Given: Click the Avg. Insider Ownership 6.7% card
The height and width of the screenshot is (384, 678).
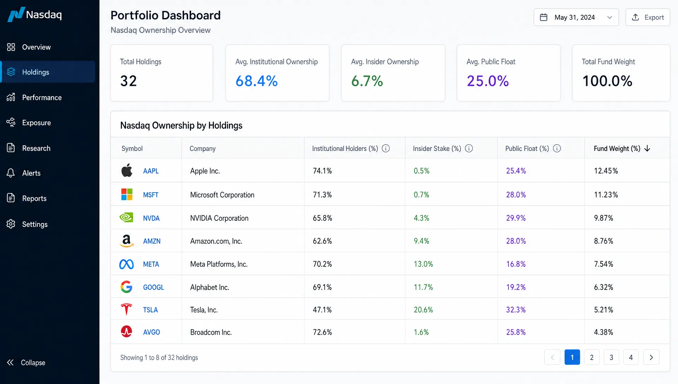Looking at the screenshot, I should click(x=393, y=73).
